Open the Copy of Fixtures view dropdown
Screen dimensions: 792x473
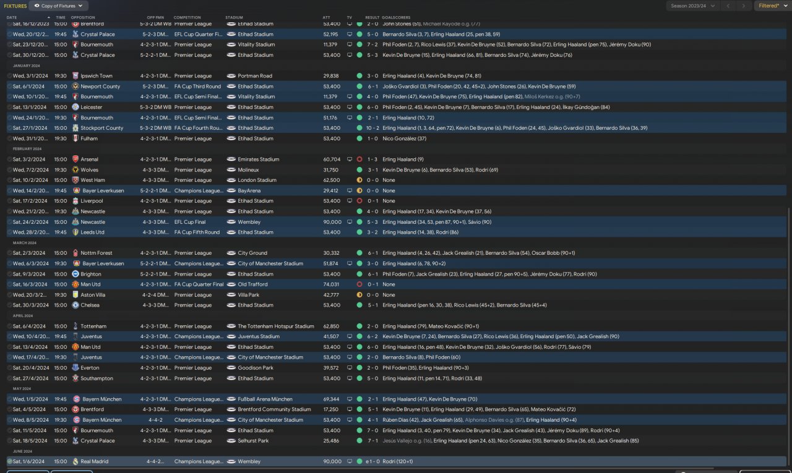(58, 6)
